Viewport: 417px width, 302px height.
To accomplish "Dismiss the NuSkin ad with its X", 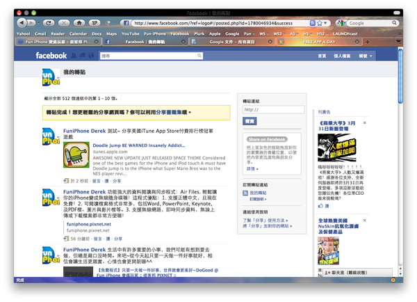I will pos(365,221).
